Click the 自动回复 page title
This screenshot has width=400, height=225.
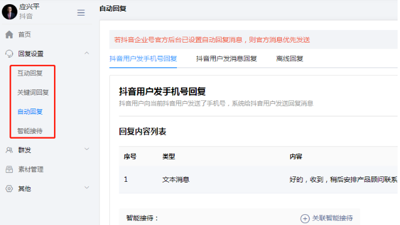point(113,8)
